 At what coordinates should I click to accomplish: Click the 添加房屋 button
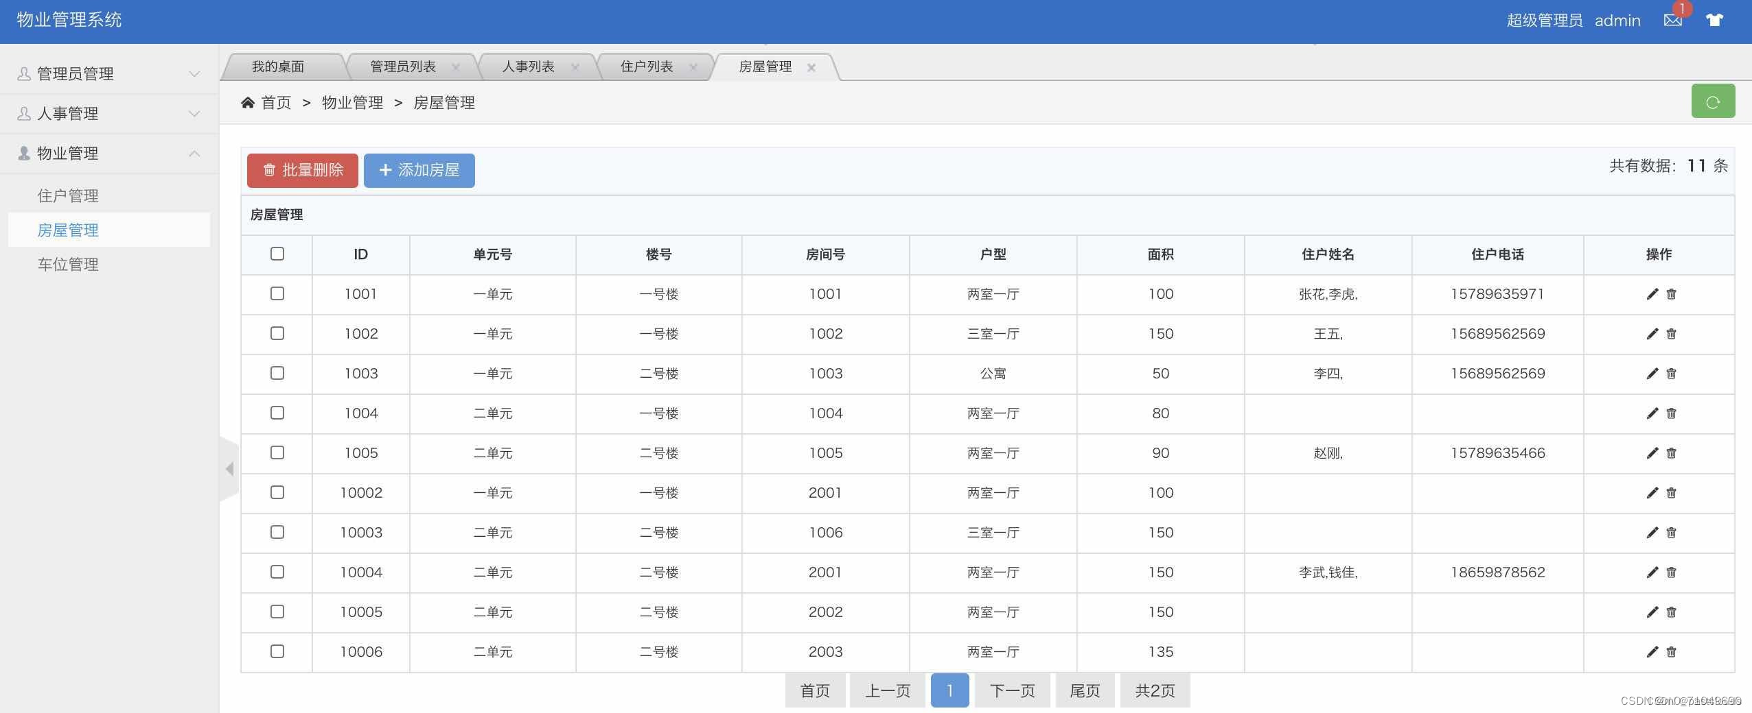tap(419, 170)
